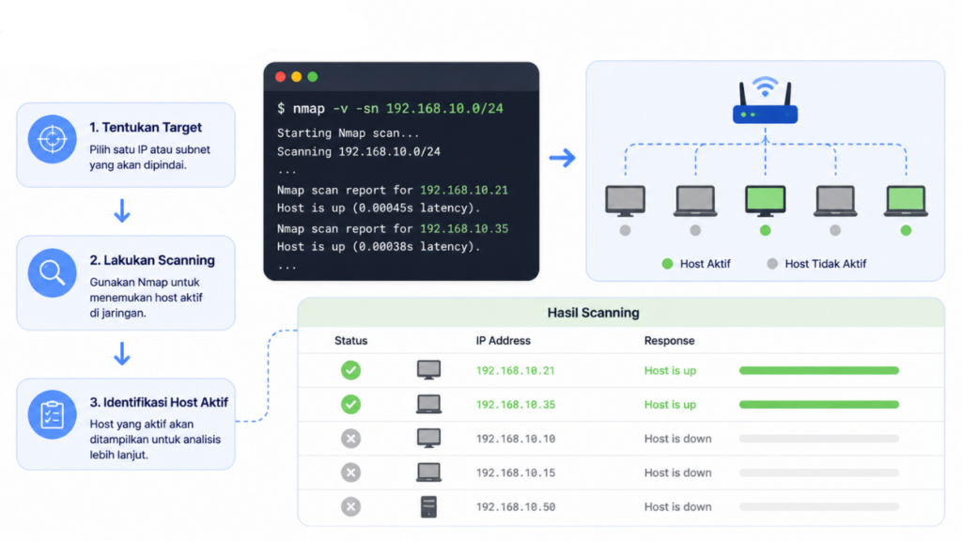Click gray response bar for 192.168.10.50
This screenshot has height=541, width=962.
(819, 506)
